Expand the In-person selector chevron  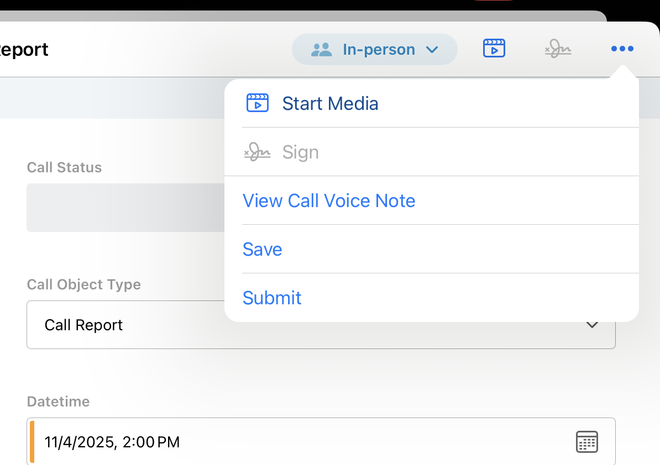(x=432, y=50)
